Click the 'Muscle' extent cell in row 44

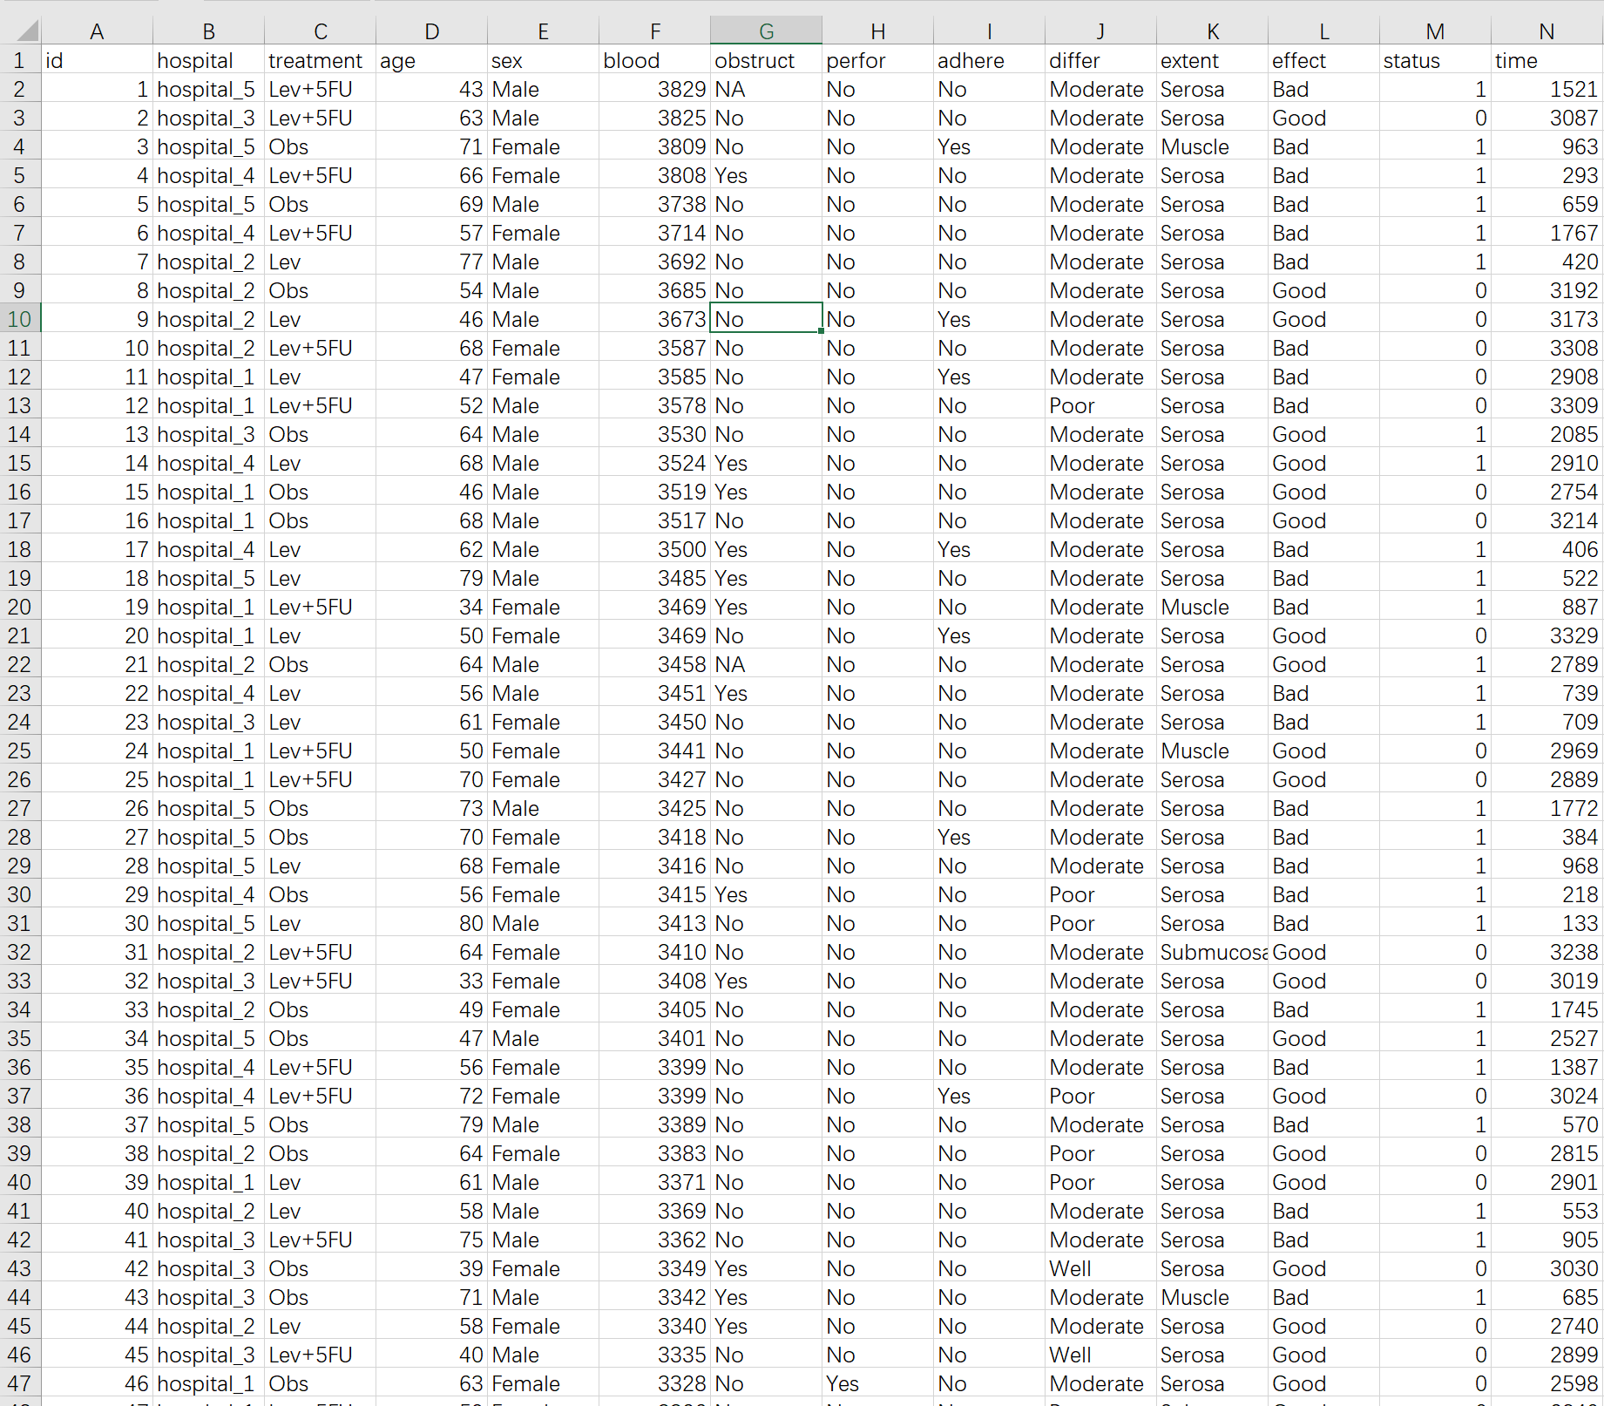pyautogui.click(x=1212, y=1297)
